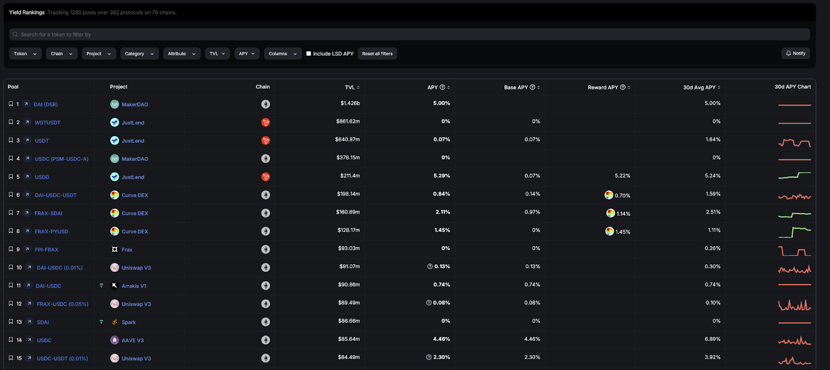Image resolution: width=830 pixels, height=370 pixels.
Task: Click the Curve DEX logo in FRAX-SDAI row
Action: (x=115, y=213)
